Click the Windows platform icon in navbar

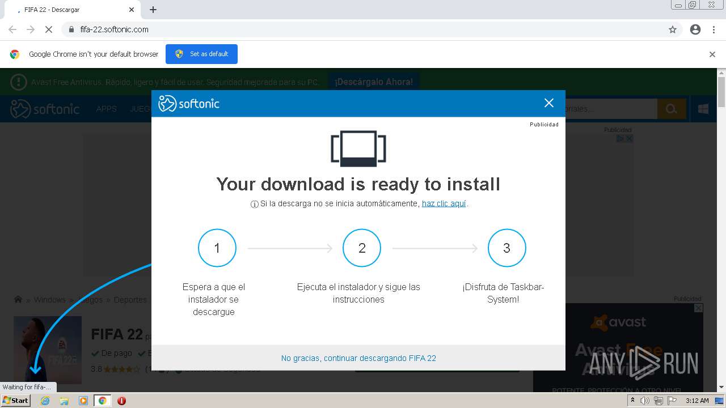[x=703, y=109]
